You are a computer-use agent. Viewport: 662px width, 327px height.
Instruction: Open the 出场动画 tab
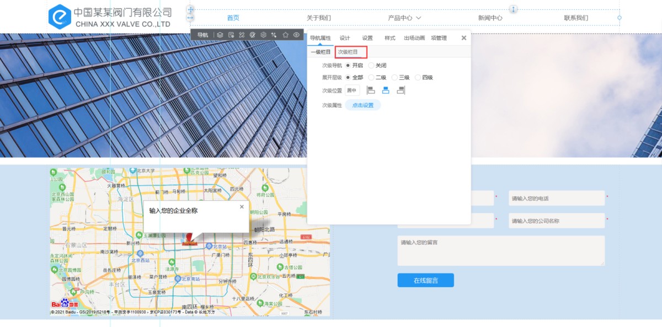point(414,38)
